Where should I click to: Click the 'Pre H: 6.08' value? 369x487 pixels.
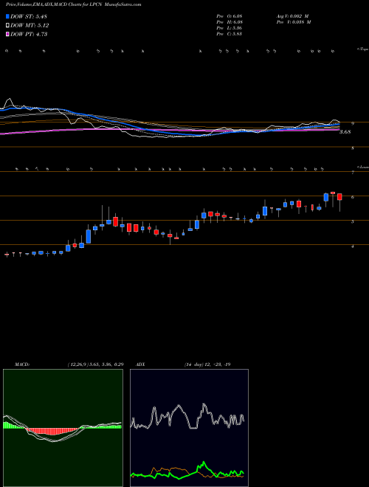[230, 22]
